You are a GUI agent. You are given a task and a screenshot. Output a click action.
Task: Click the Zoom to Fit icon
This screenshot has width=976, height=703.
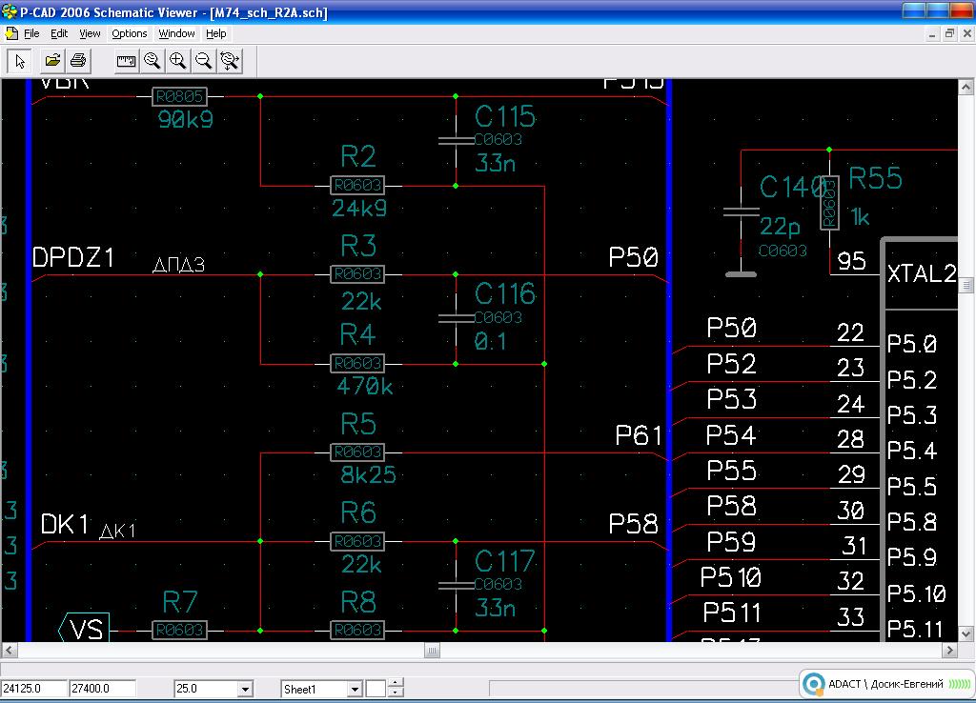(230, 61)
